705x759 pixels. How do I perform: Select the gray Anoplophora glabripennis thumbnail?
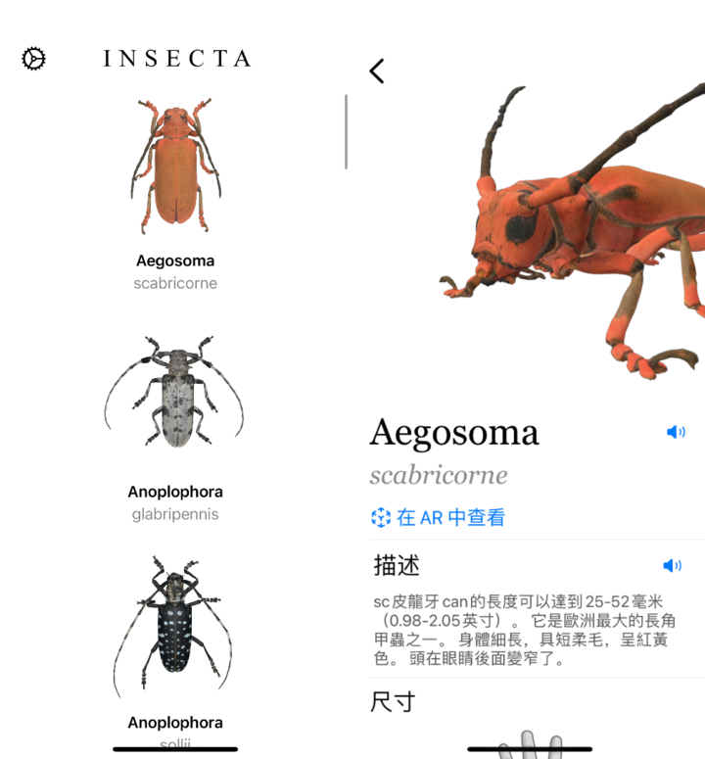tap(174, 391)
